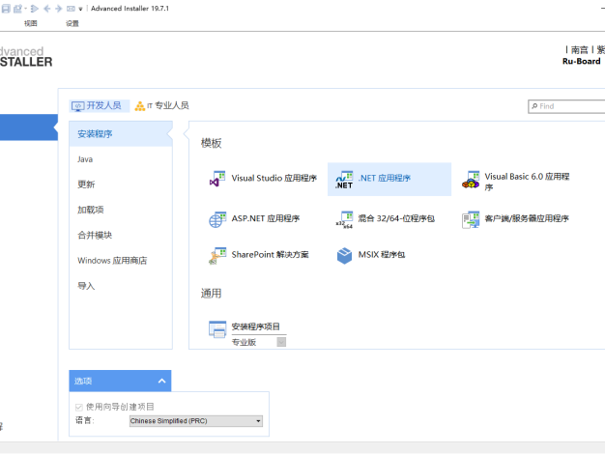Select the 合并模块 category

pyautogui.click(x=121, y=236)
